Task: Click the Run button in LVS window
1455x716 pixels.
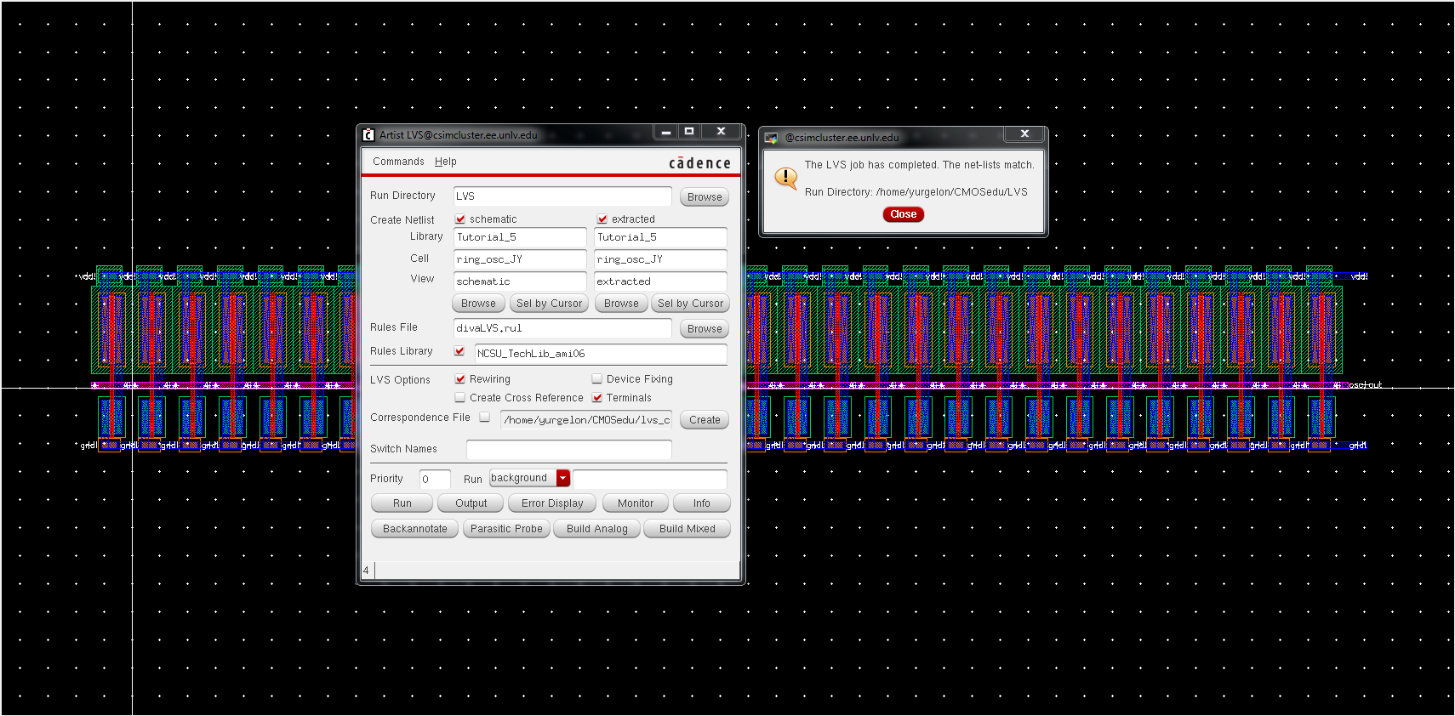Action: coord(402,503)
